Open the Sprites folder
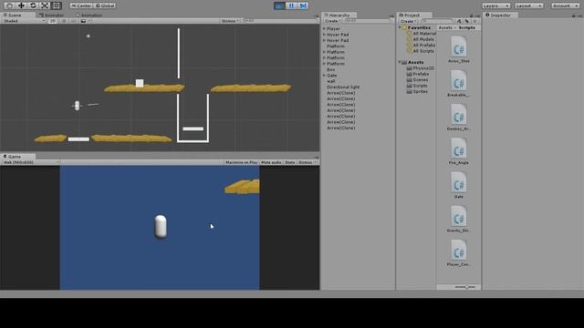Screen dimensions: 584x328 point(417,91)
